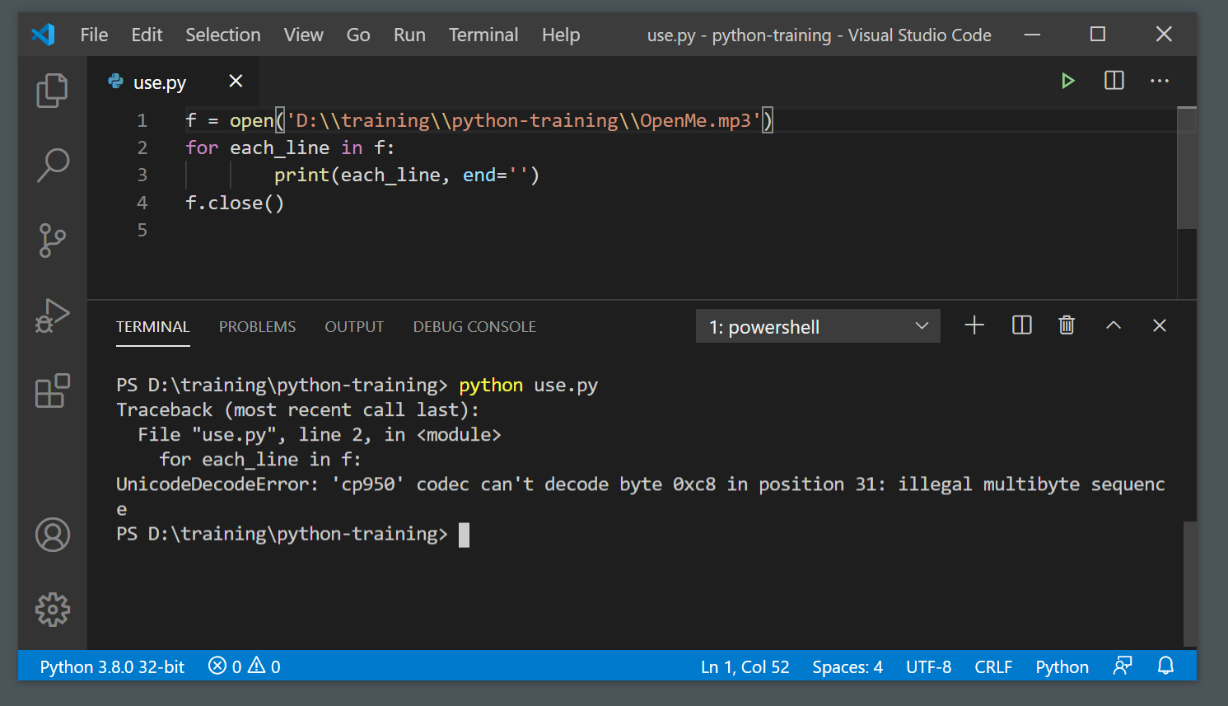1228x706 pixels.
Task: Click the UnicodeDecodeError message in terminal
Action: 640,496
